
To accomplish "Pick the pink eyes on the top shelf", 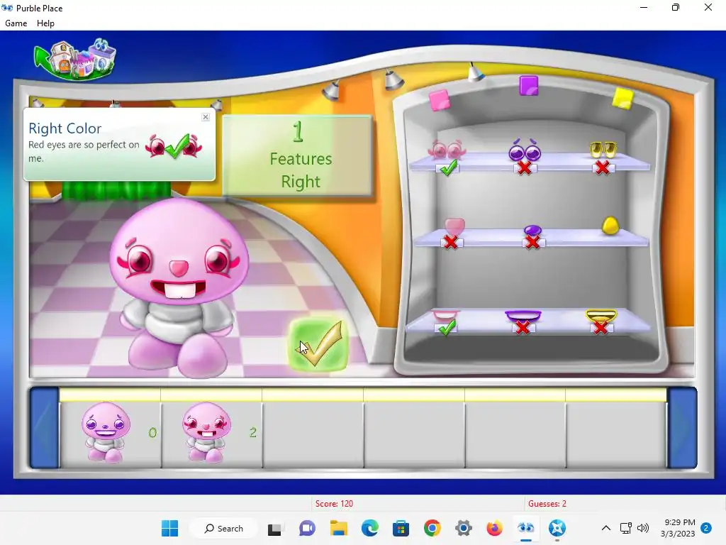I will click(447, 150).
